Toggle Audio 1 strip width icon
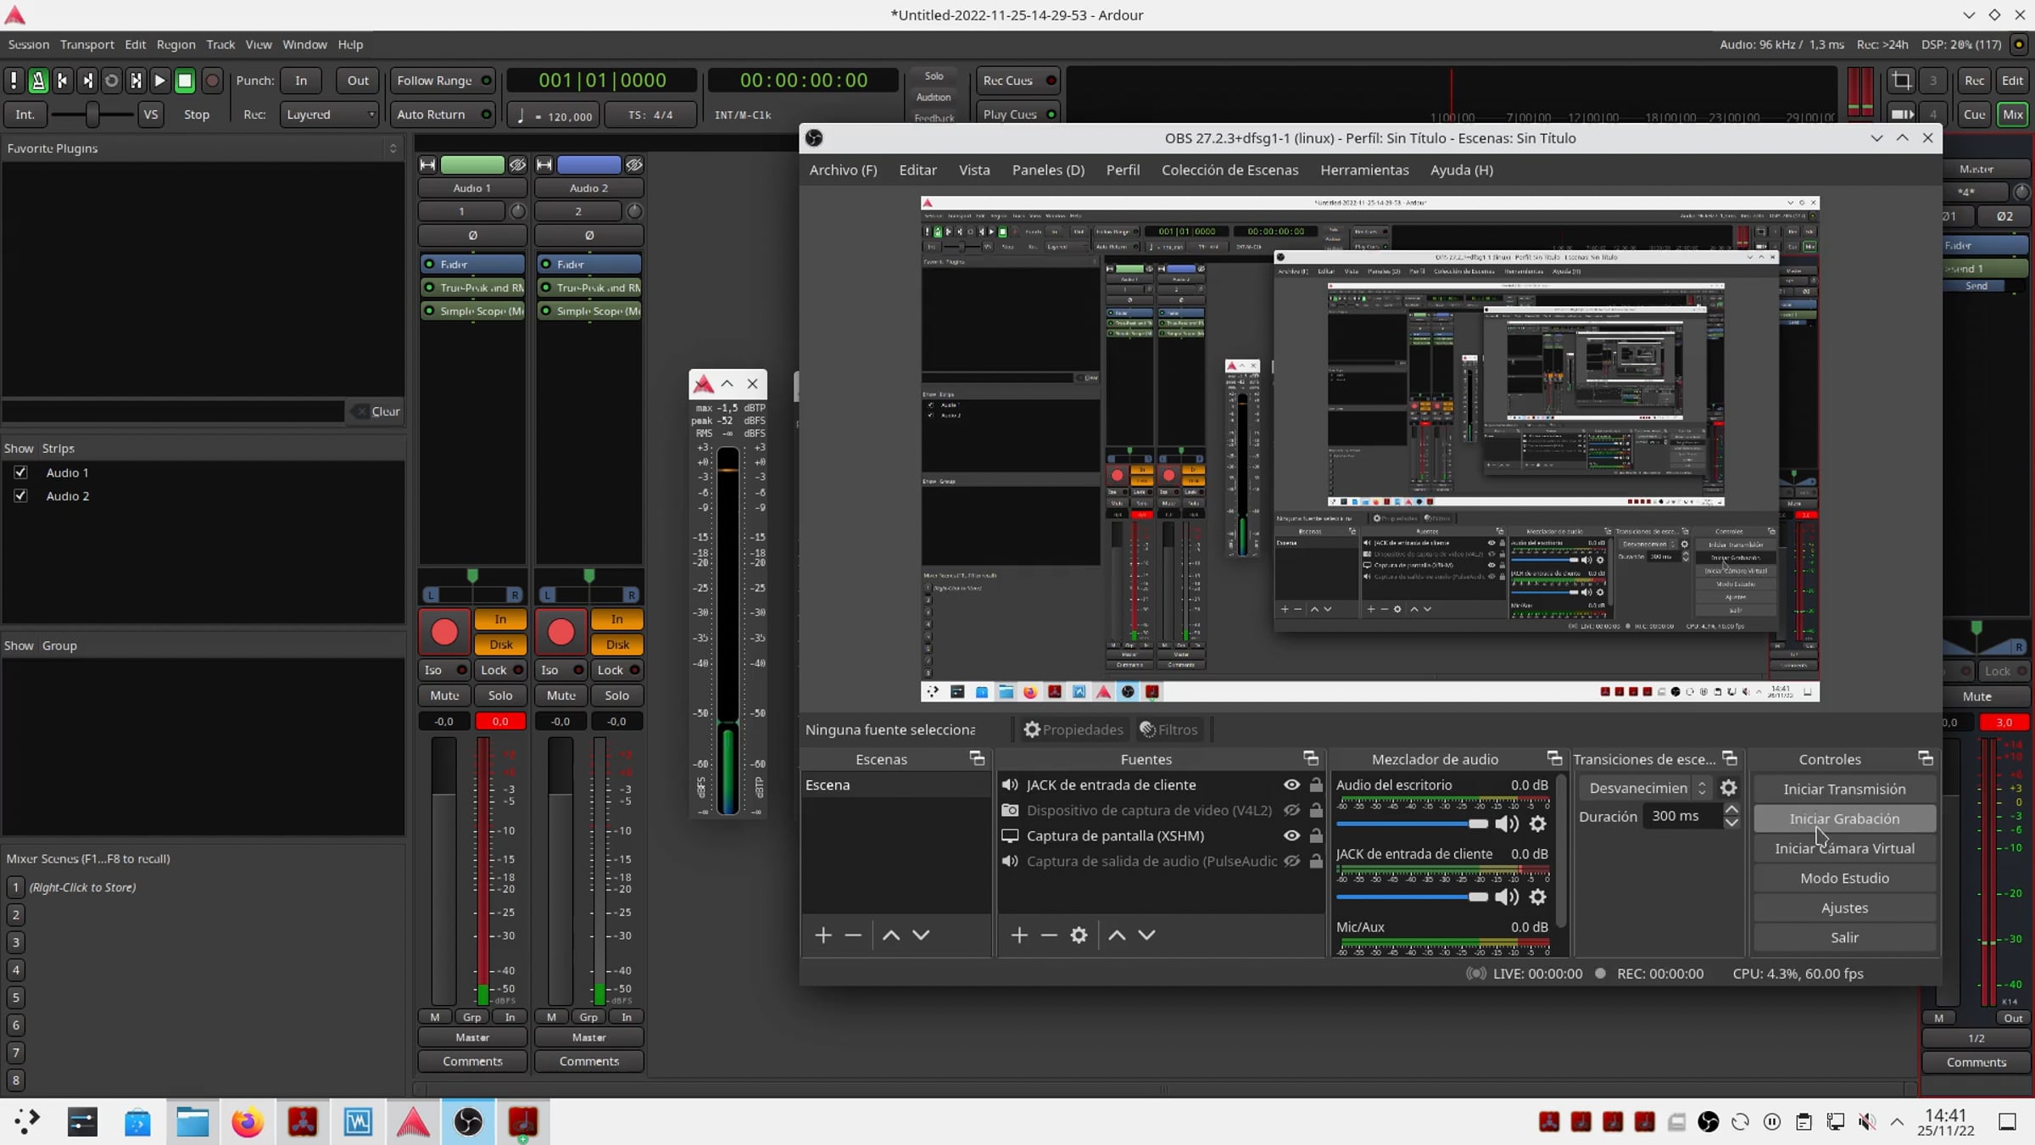The height and width of the screenshot is (1145, 2035). 427,165
